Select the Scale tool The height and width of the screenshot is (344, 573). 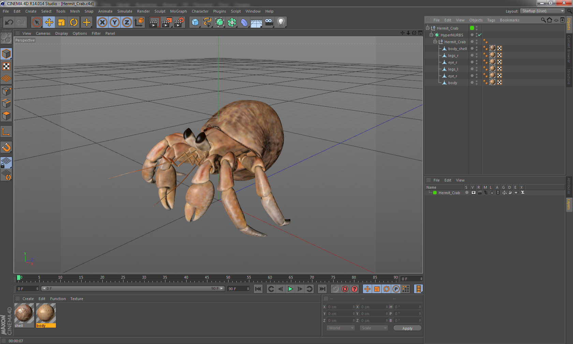61,22
